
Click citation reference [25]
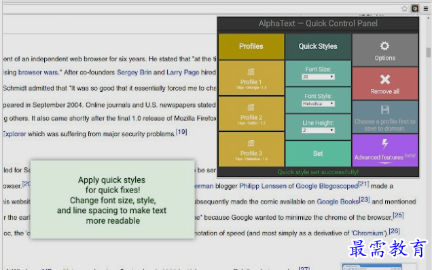coord(398,215)
